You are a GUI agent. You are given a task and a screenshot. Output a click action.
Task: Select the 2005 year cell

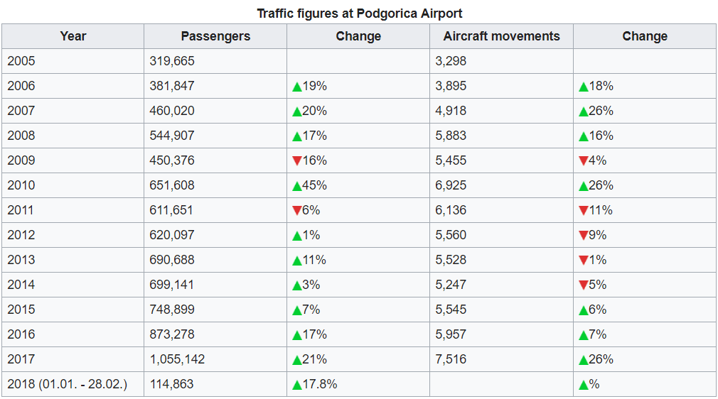point(21,61)
